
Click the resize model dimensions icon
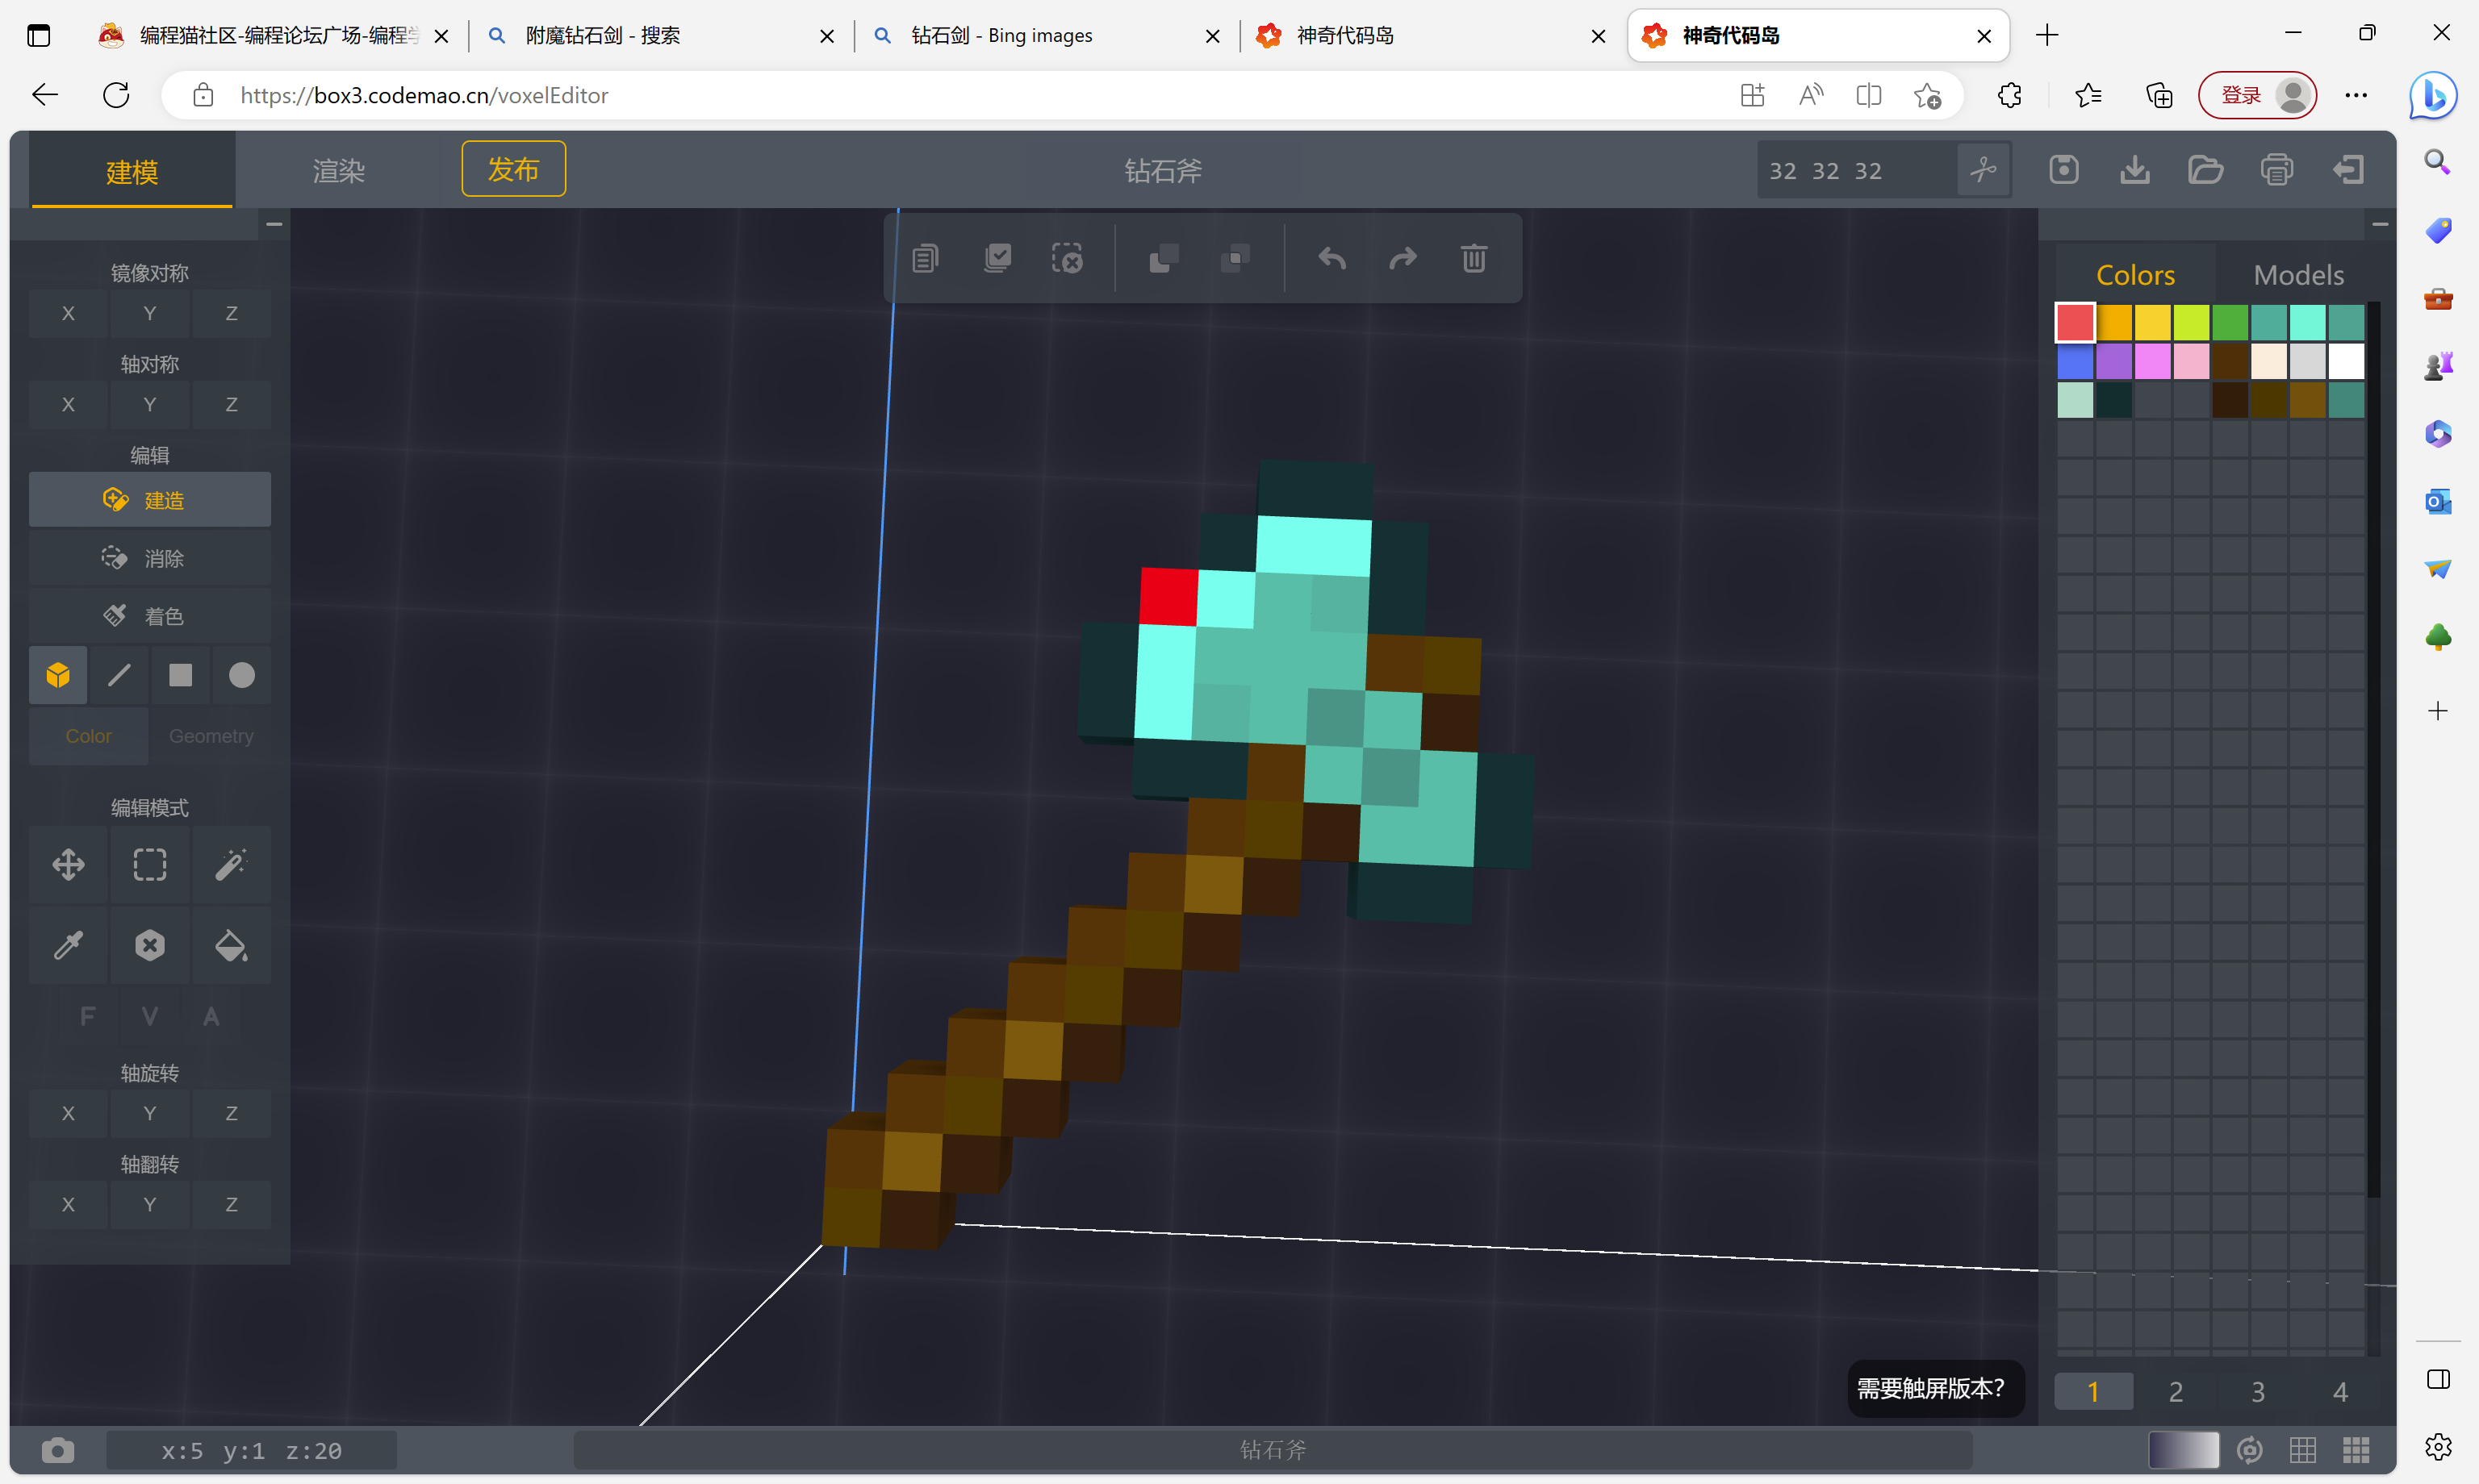click(1983, 170)
